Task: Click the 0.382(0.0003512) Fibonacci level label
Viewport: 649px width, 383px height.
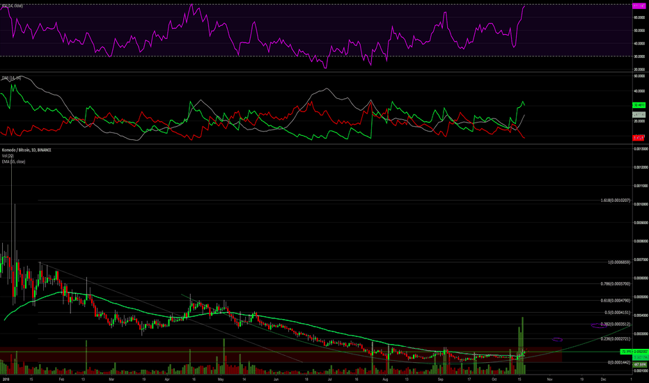Action: click(x=616, y=325)
